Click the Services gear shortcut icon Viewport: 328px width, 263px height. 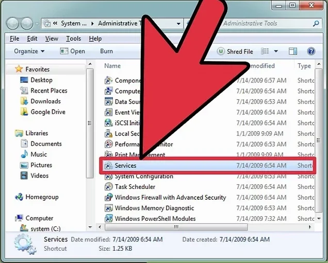pyautogui.click(x=109, y=166)
